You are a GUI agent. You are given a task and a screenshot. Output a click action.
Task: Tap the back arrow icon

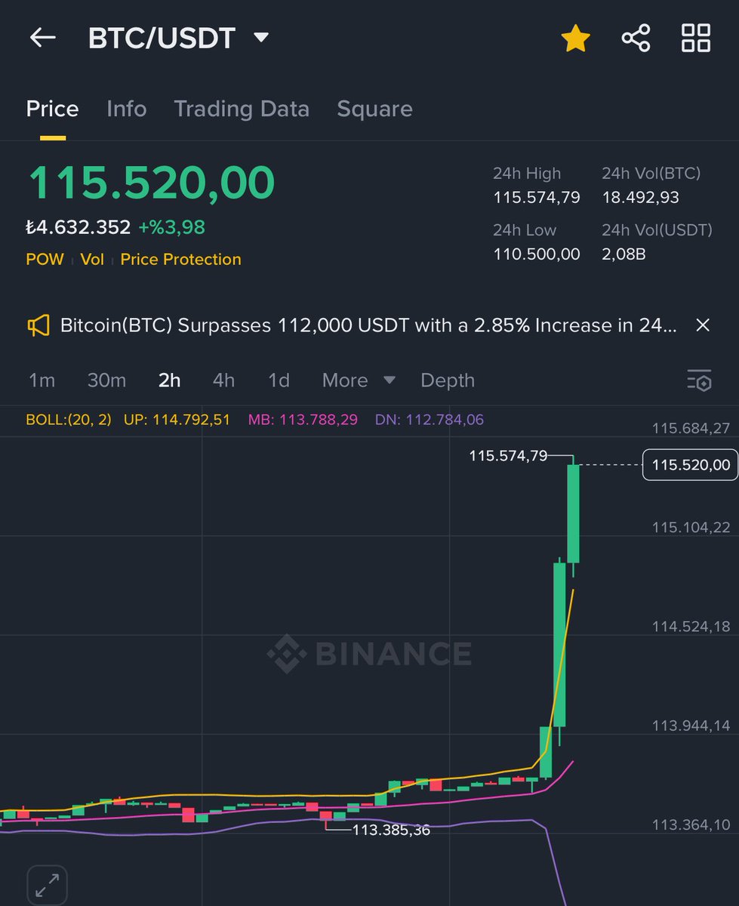pyautogui.click(x=42, y=38)
